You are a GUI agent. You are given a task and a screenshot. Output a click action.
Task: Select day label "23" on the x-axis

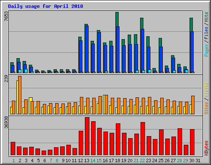(148, 160)
